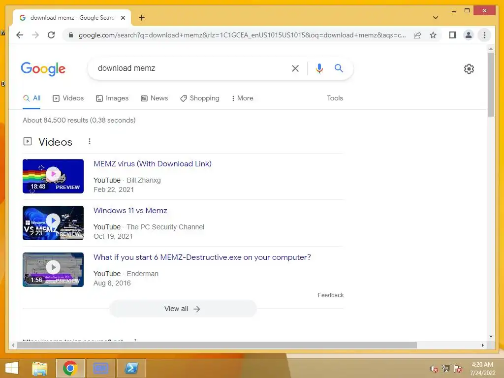Open a new browser tab

[x=142, y=18]
